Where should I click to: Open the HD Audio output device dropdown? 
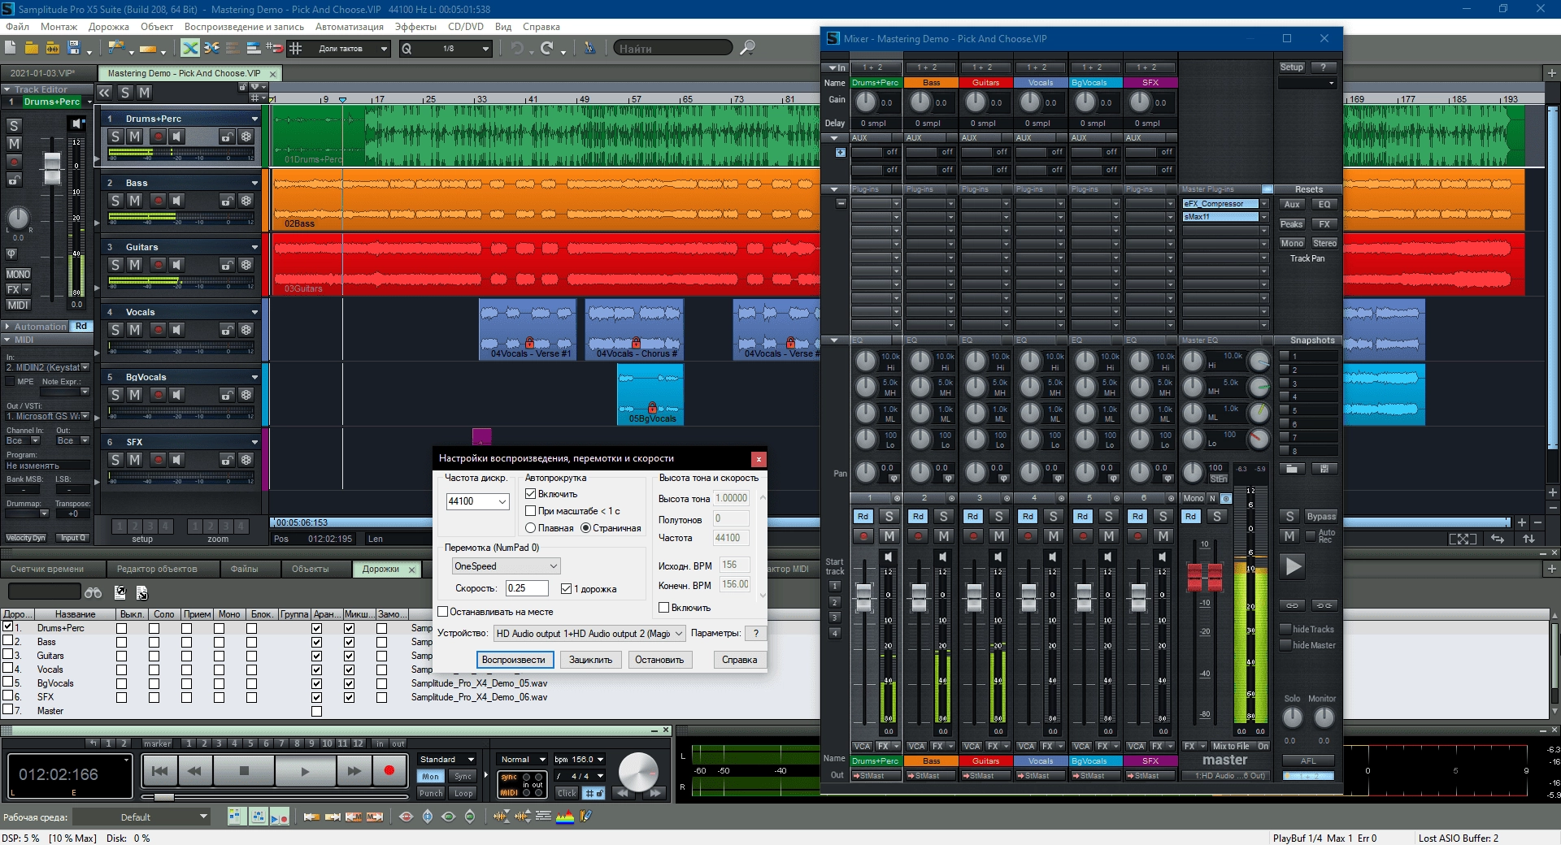coord(589,634)
